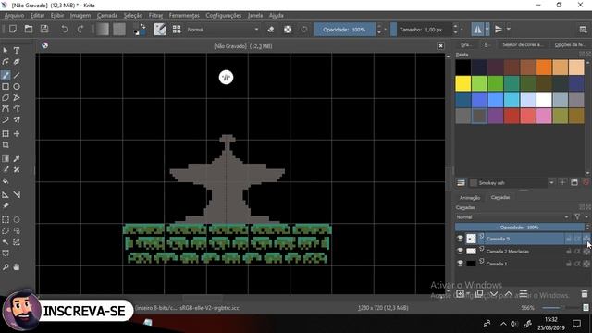Open a file using folder icon
The height and width of the screenshot is (333, 592).
tap(29, 29)
